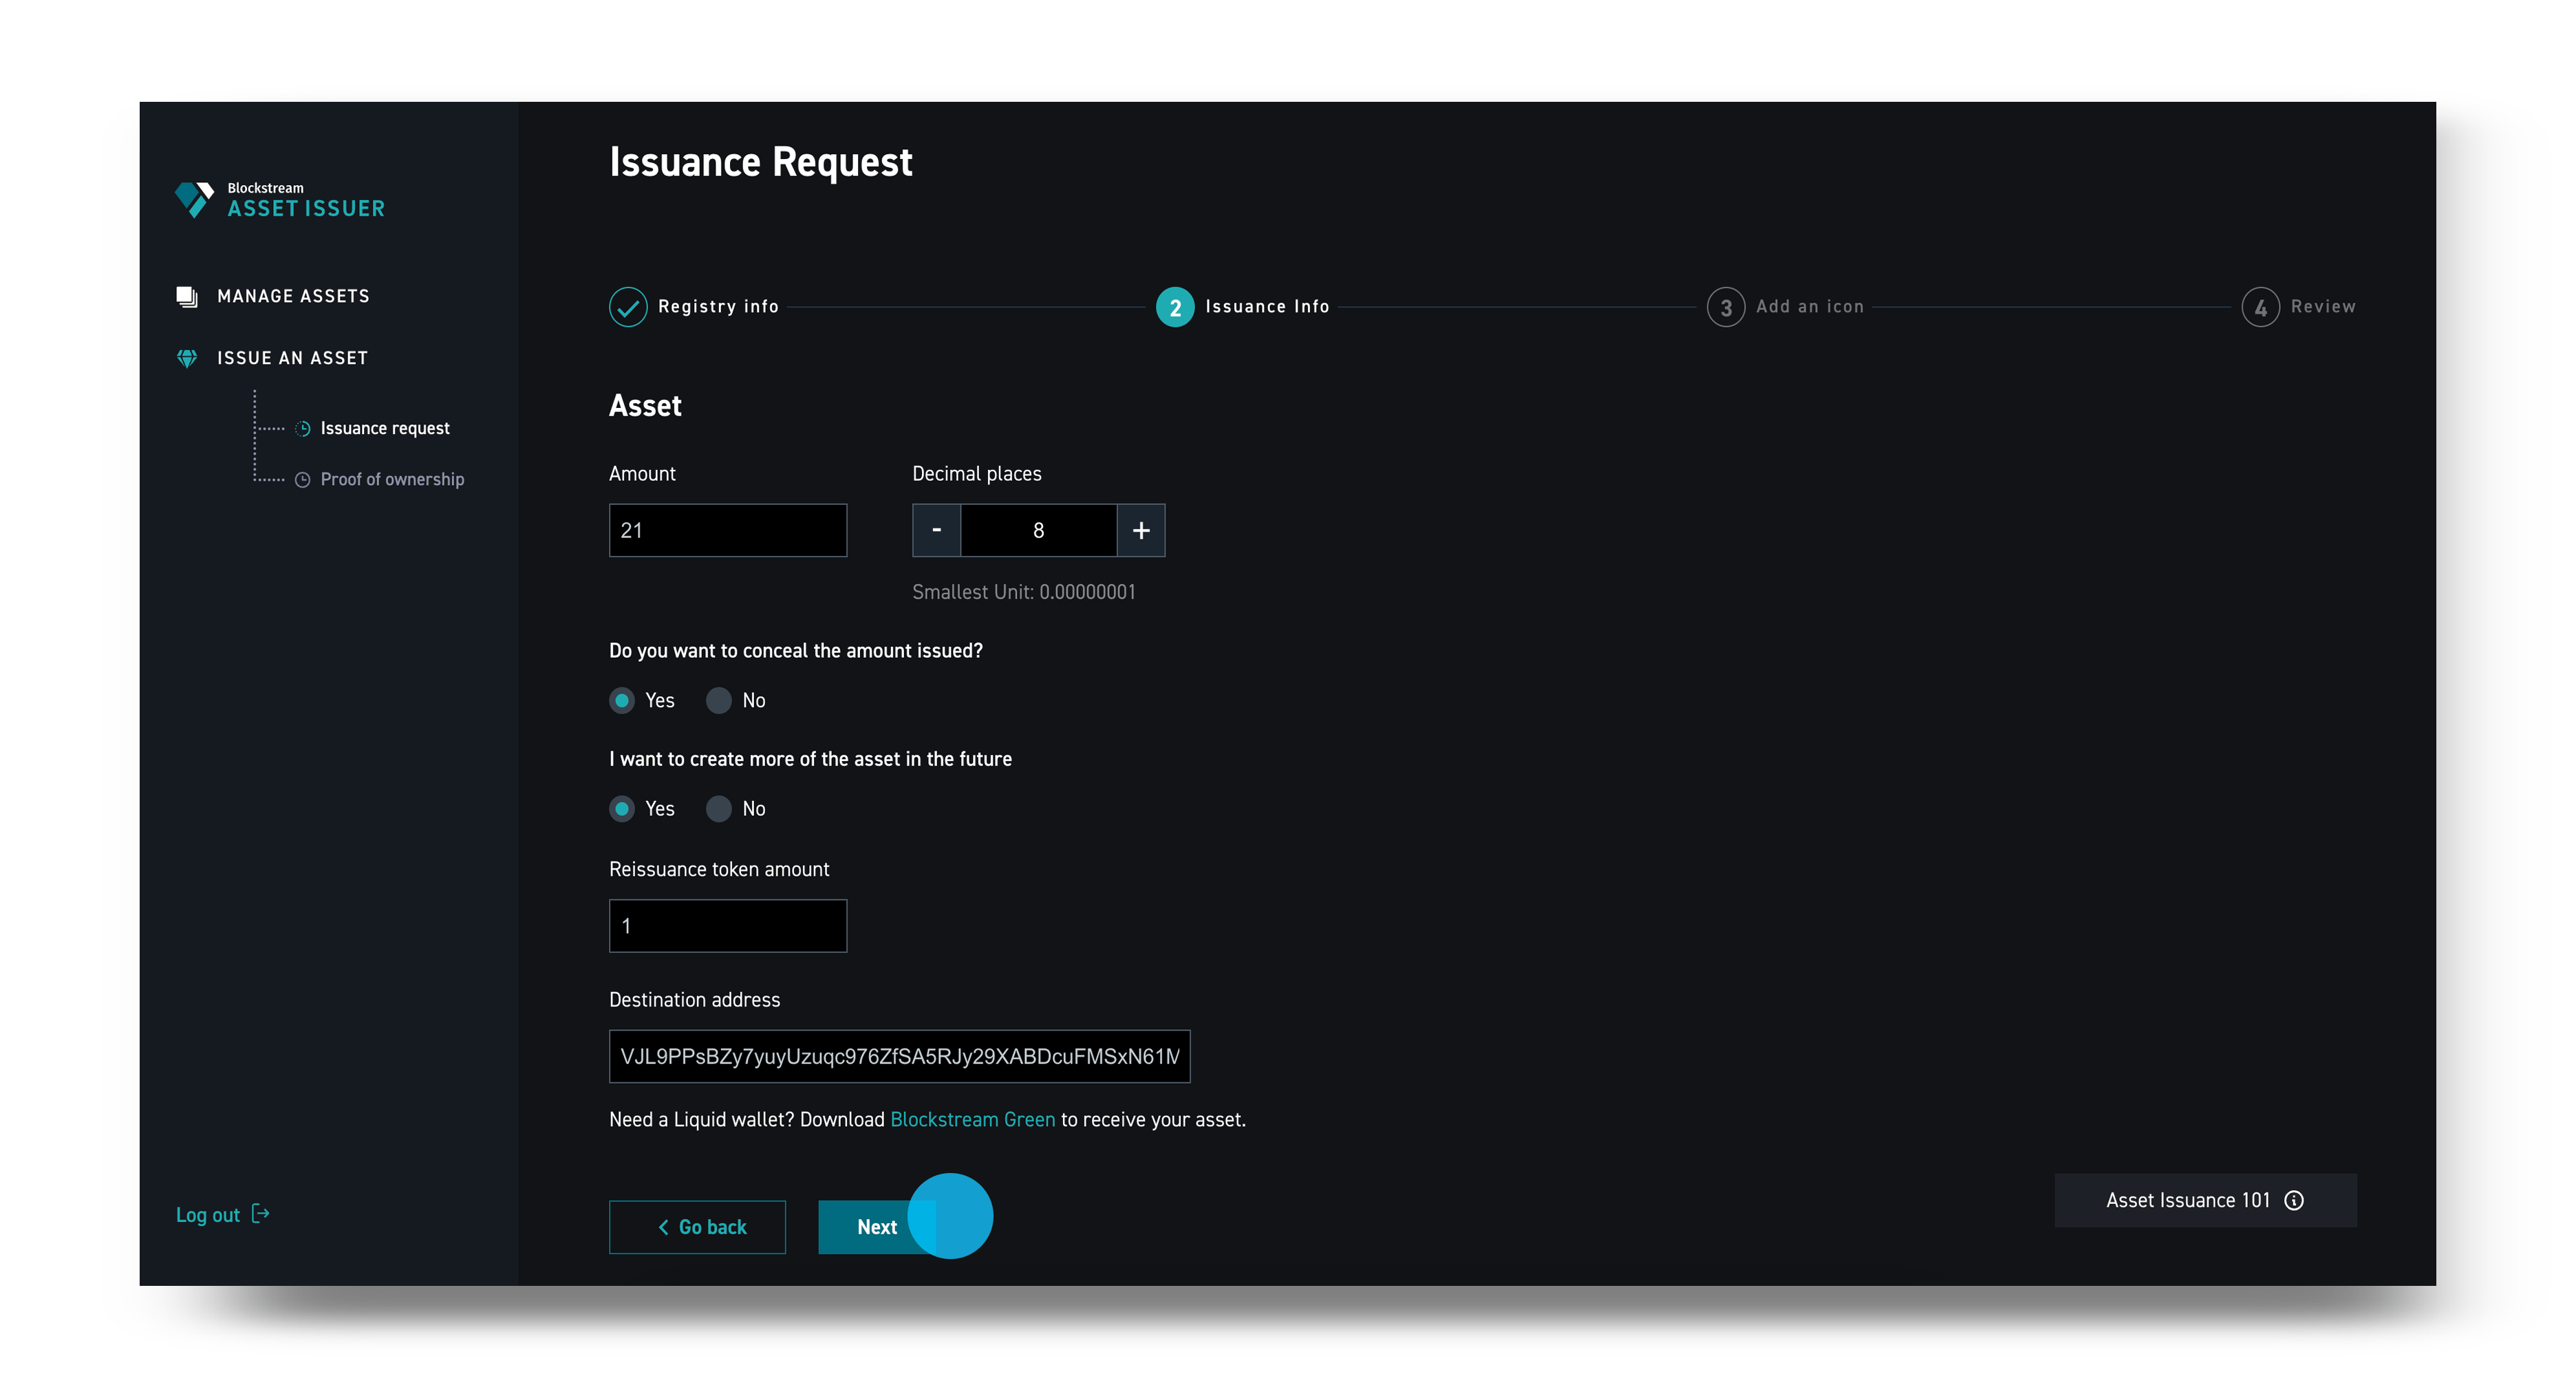Screen dimensions: 2576x1387
Task: Select Proof of ownership in the sidebar
Action: pyautogui.click(x=392, y=479)
